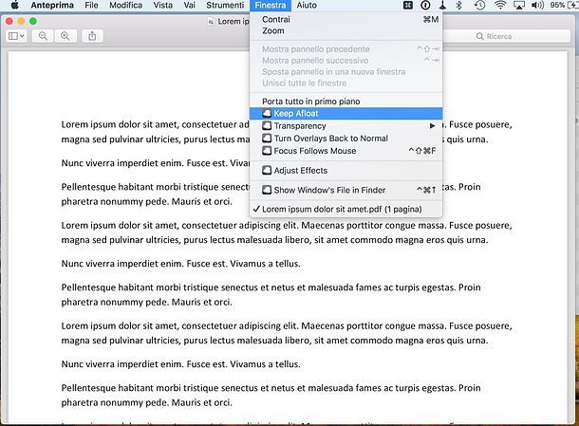This screenshot has height=426, width=579.
Task: Open the Vai menu
Action: pos(190,5)
